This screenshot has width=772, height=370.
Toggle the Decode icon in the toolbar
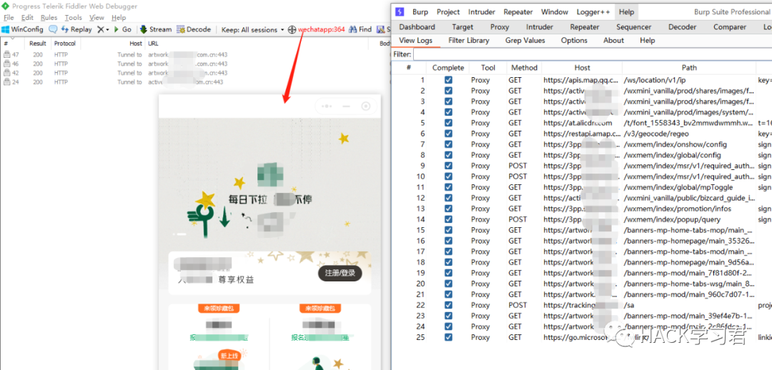point(181,29)
